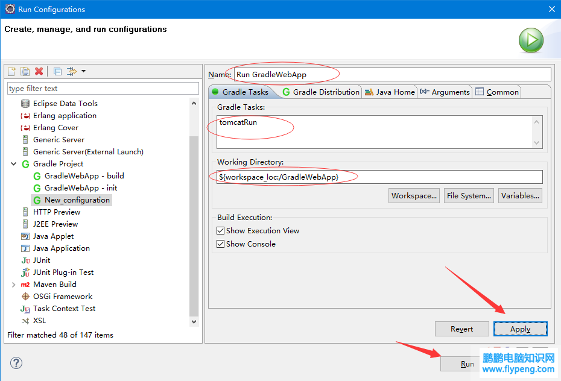Delete selected configuration with red X
The height and width of the screenshot is (381, 561).
(x=39, y=72)
